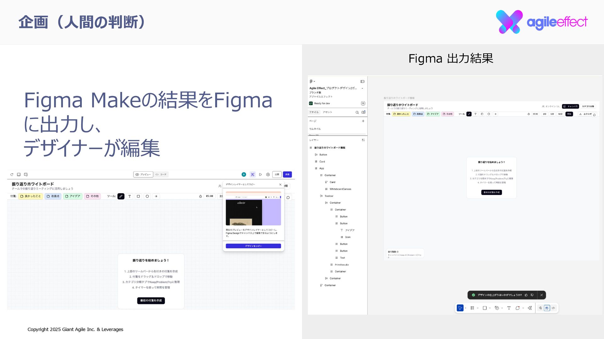Switch to Dev Mode code toggle
Image resolution: width=604 pixels, height=339 pixels.
coord(553,308)
